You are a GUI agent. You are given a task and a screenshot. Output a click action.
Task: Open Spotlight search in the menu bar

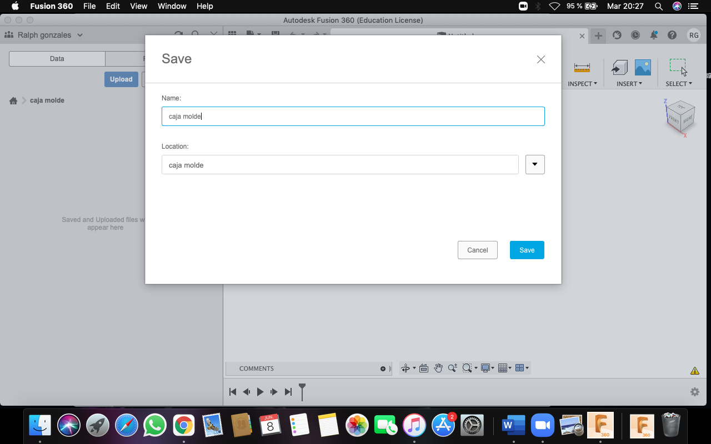659,6
